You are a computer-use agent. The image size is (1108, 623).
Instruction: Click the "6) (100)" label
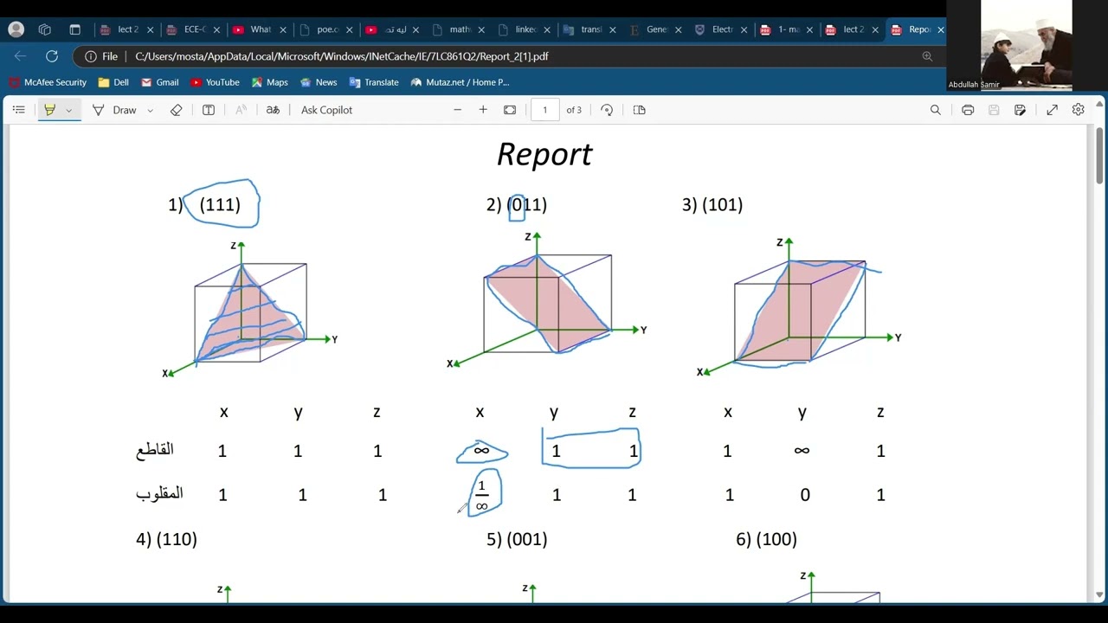point(766,539)
